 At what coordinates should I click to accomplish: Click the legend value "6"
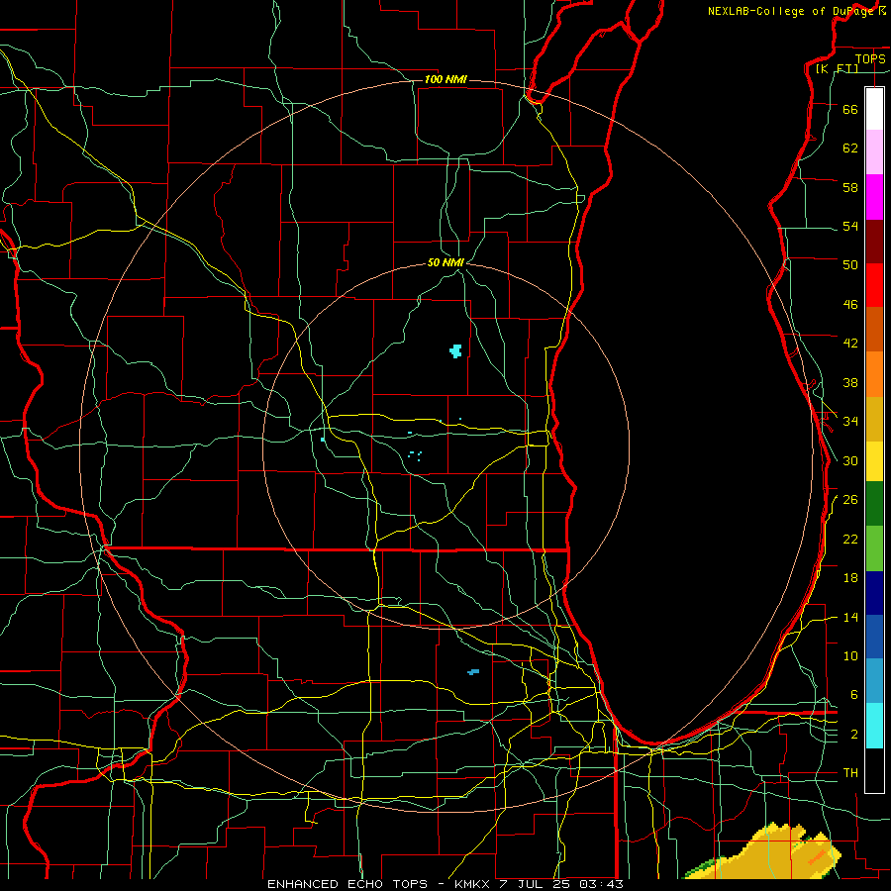coord(854,695)
